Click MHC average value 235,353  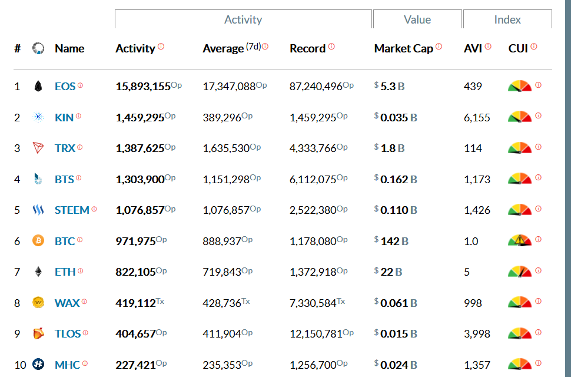(222, 365)
